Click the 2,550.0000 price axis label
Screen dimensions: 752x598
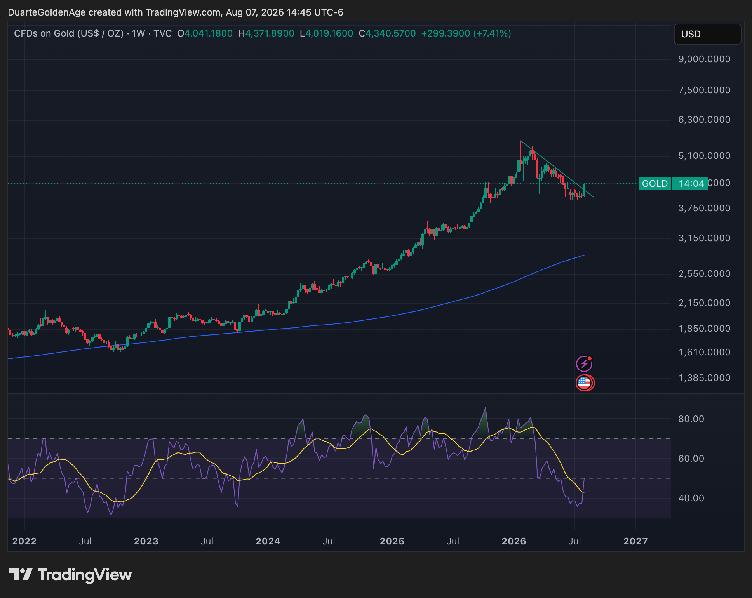click(704, 274)
